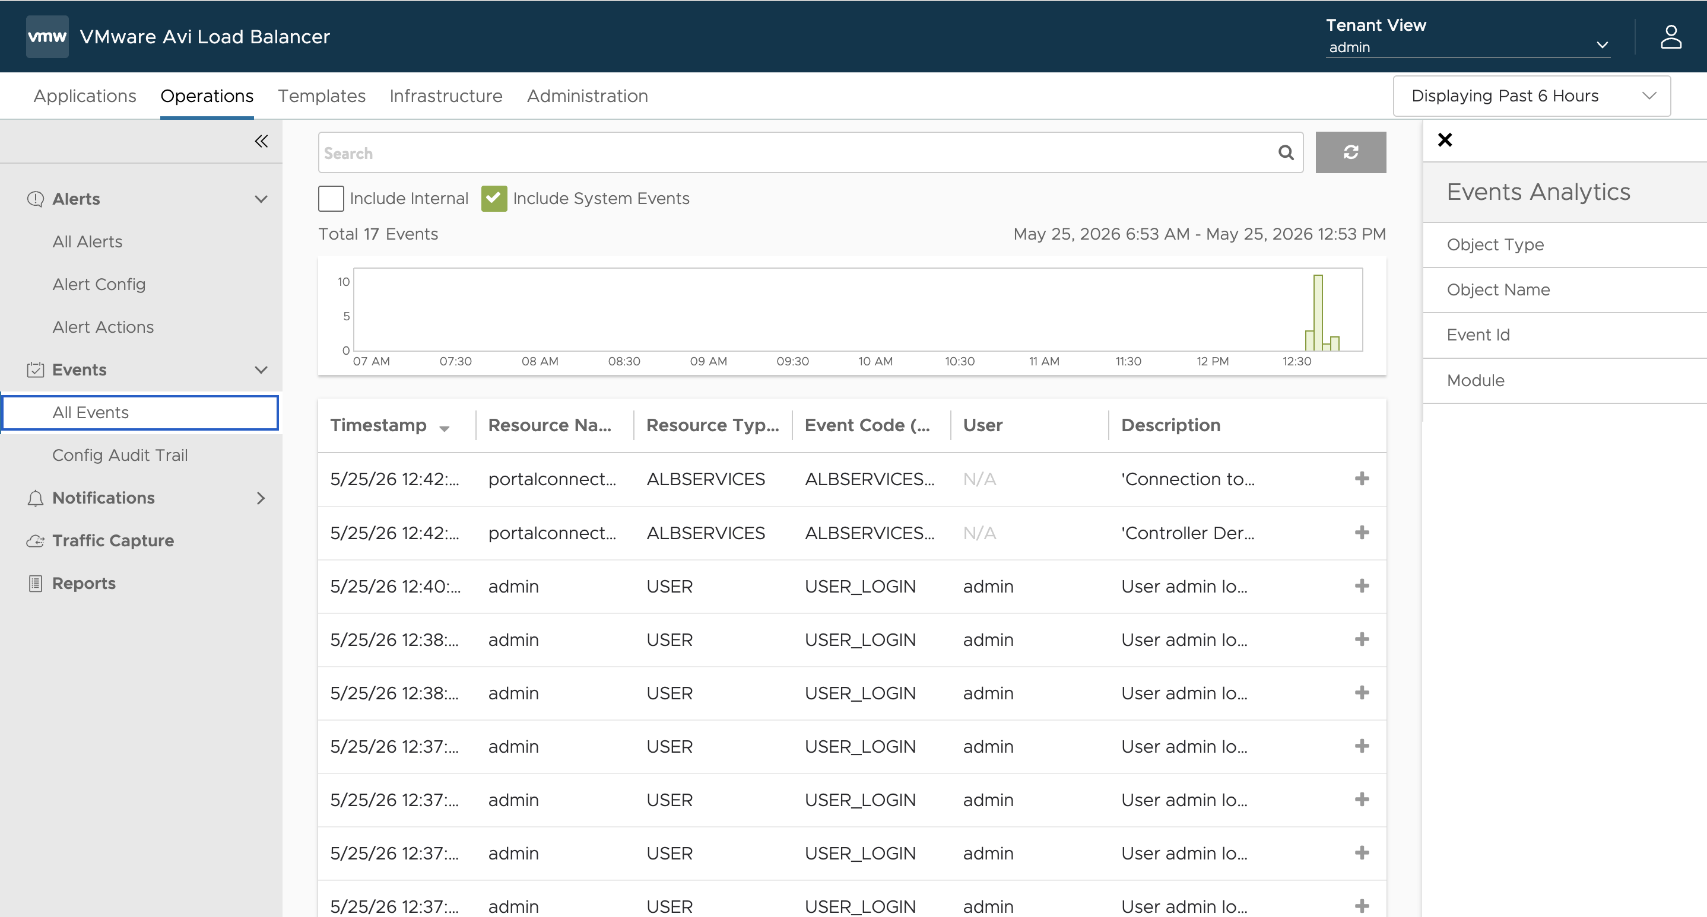Open Traffic Capture section
Viewport: 1707px width, 917px height.
113,541
